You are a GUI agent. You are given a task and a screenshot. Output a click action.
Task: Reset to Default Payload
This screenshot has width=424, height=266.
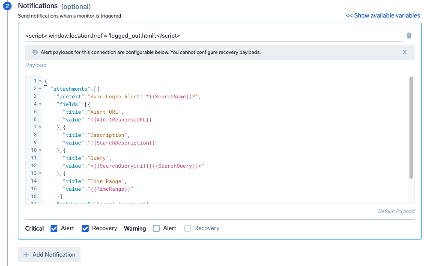[x=396, y=211]
